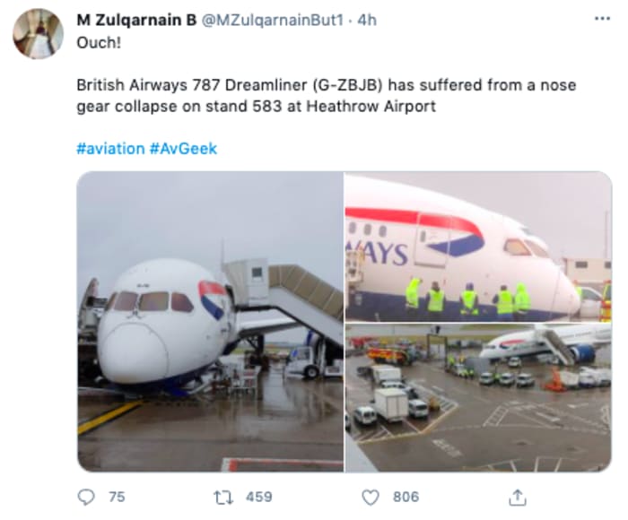
Task: View the aerial photo of the stand with vehicles
Action: point(477,397)
